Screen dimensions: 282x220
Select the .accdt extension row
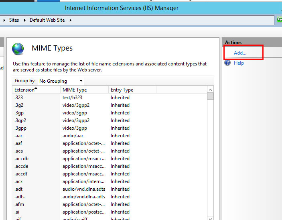tap(110, 174)
